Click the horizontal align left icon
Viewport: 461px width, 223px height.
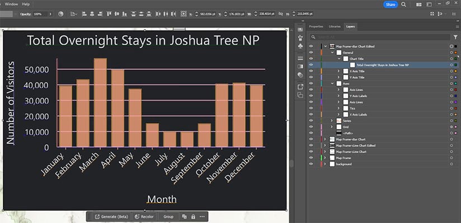pyautogui.click(x=84, y=14)
